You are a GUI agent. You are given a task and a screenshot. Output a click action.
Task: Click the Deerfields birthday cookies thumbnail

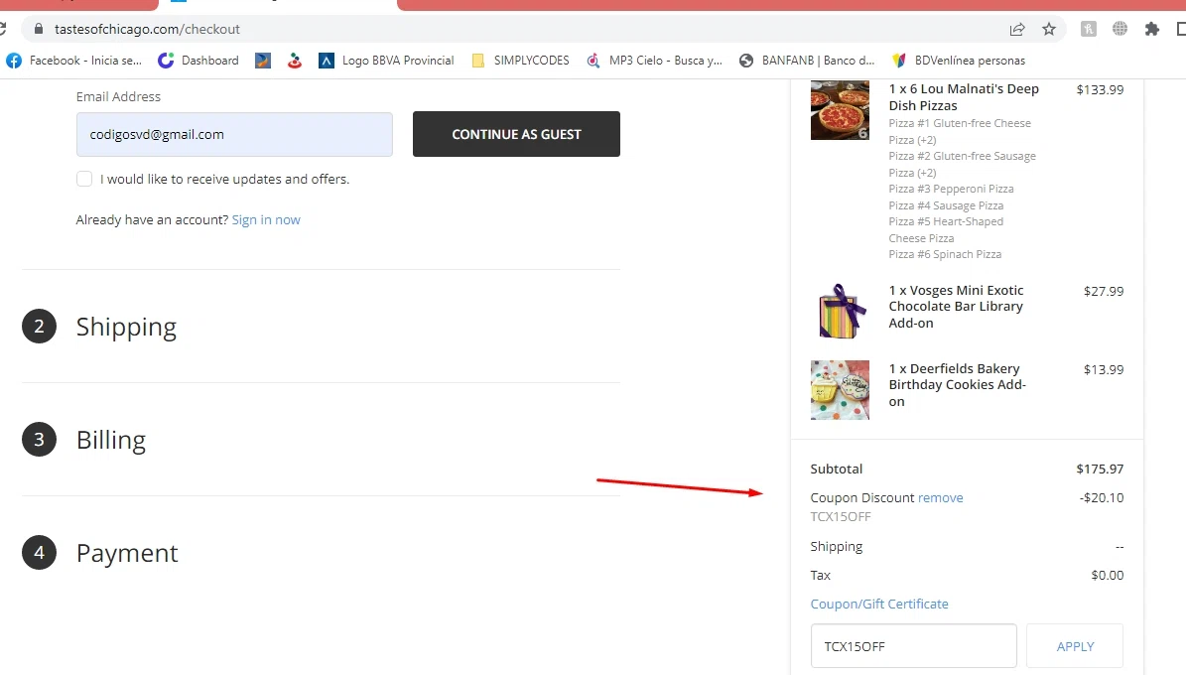tap(840, 390)
